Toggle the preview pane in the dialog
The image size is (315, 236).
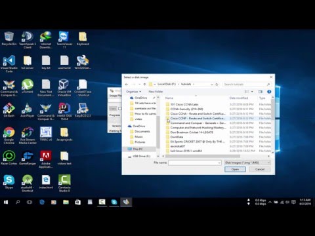pyautogui.click(x=260, y=92)
